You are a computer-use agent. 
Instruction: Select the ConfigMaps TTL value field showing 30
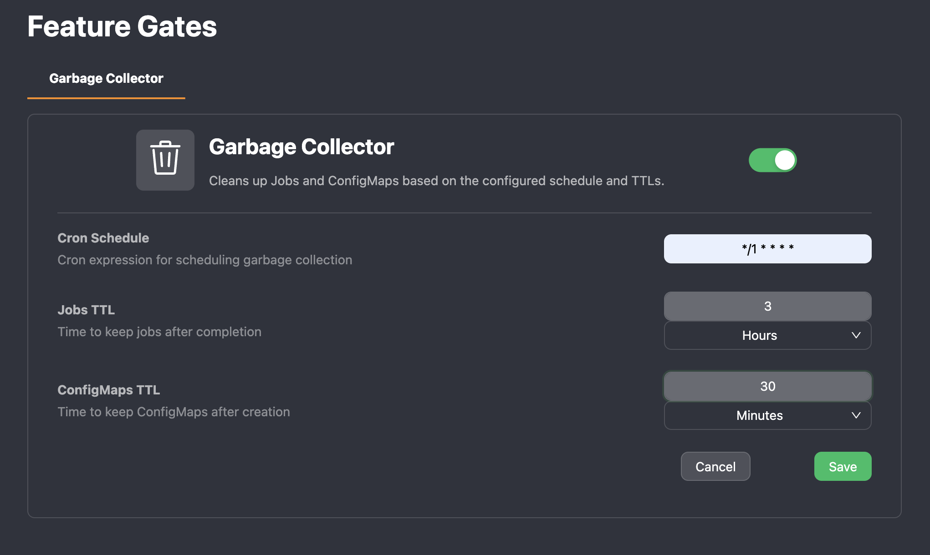click(767, 386)
